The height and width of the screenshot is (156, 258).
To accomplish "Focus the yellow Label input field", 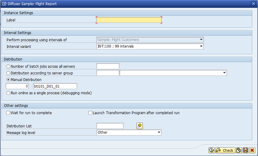I will coord(129,20).
